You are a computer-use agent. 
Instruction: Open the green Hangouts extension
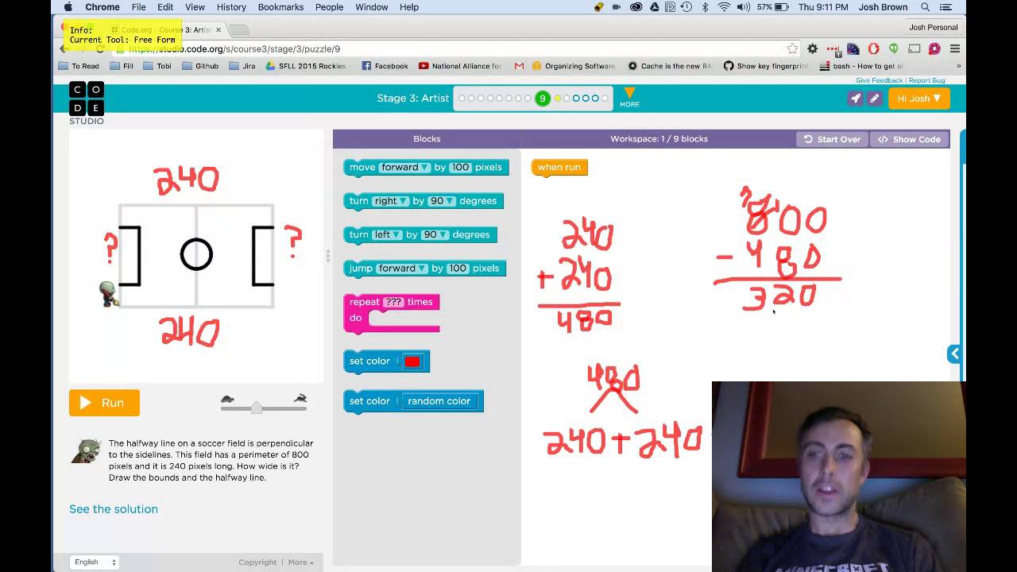pyautogui.click(x=894, y=48)
